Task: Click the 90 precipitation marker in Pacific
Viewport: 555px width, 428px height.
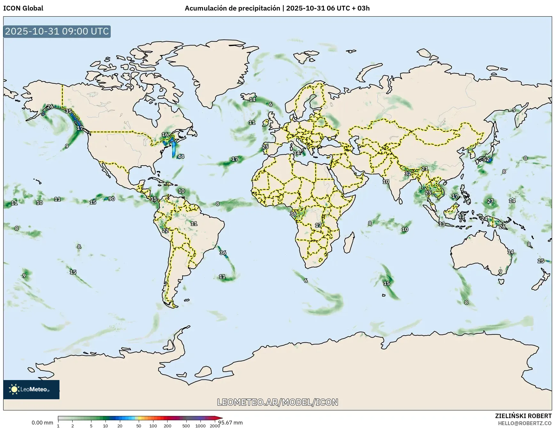Action: tap(111, 199)
